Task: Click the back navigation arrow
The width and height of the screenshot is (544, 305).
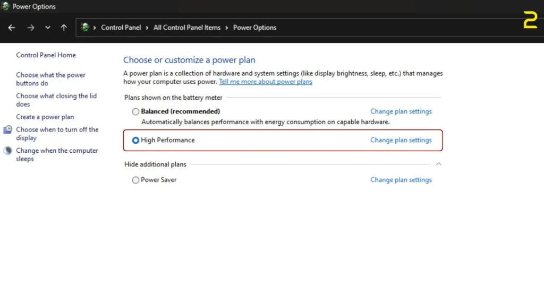Action: coord(12,28)
